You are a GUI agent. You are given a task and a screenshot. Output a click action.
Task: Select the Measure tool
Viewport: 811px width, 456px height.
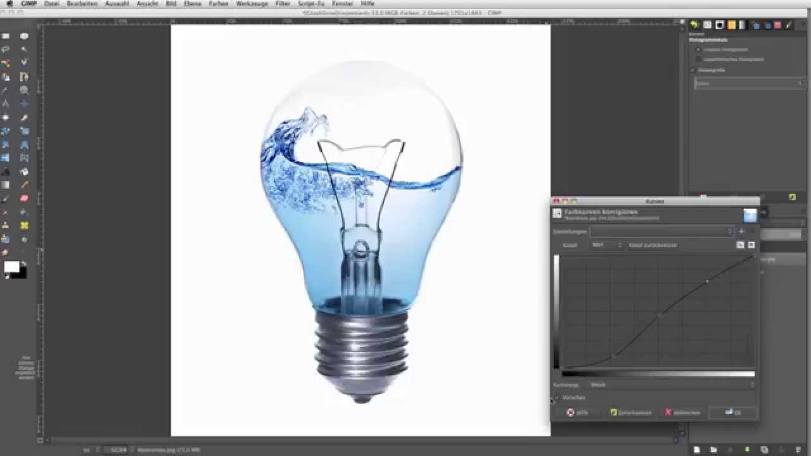(6, 103)
